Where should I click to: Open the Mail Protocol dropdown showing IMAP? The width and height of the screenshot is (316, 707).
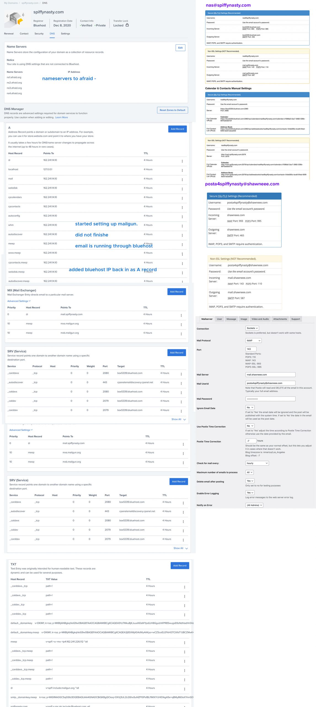click(253, 341)
